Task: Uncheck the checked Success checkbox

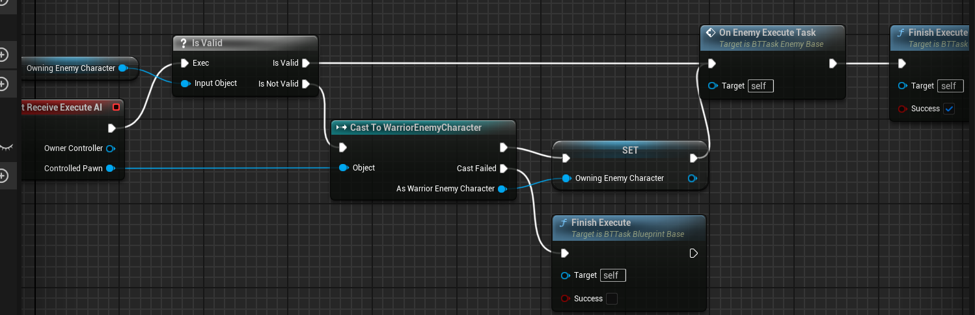Action: (949, 109)
